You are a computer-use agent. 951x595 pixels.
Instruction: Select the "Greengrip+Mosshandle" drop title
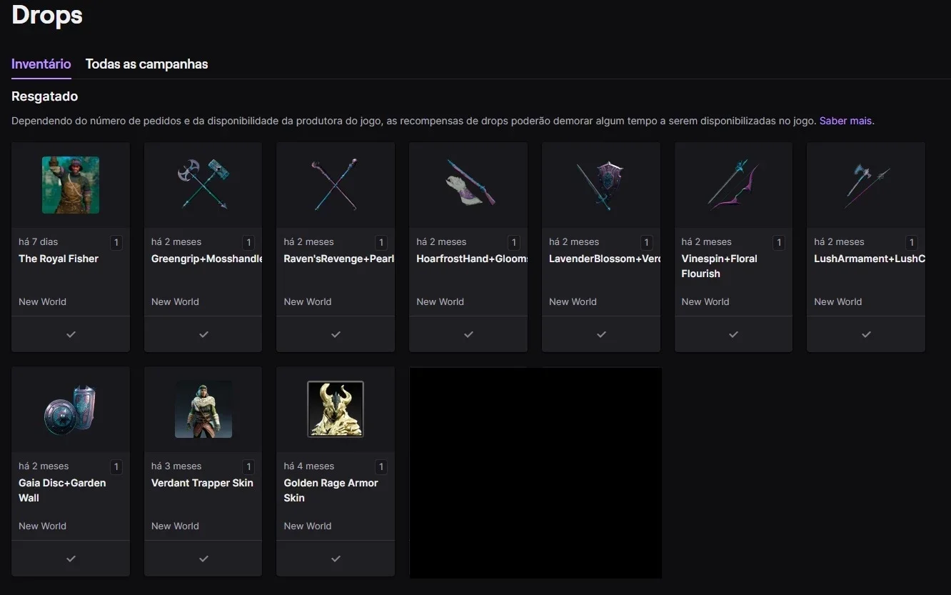pyautogui.click(x=206, y=259)
